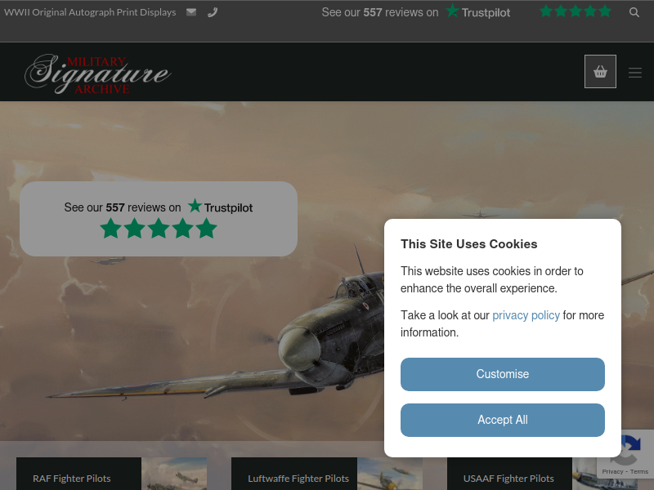The image size is (654, 490).
Task: Open the hamburger menu
Action: point(635,73)
